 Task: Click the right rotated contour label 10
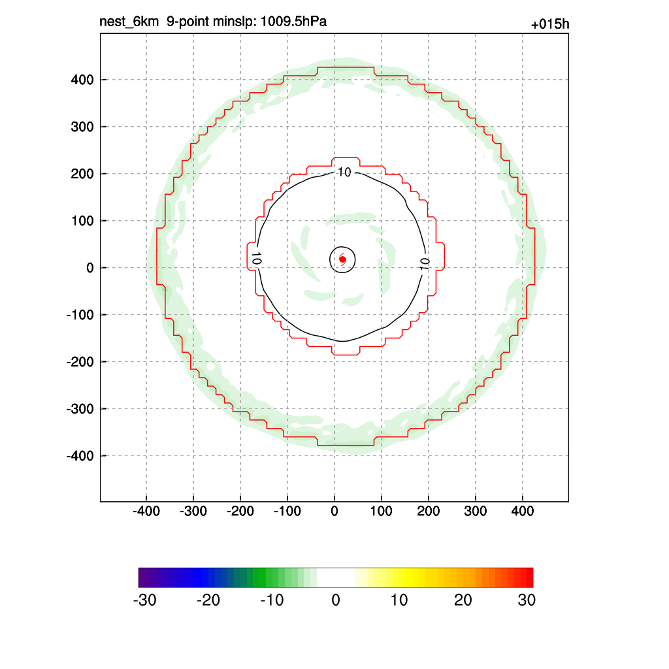(x=424, y=264)
